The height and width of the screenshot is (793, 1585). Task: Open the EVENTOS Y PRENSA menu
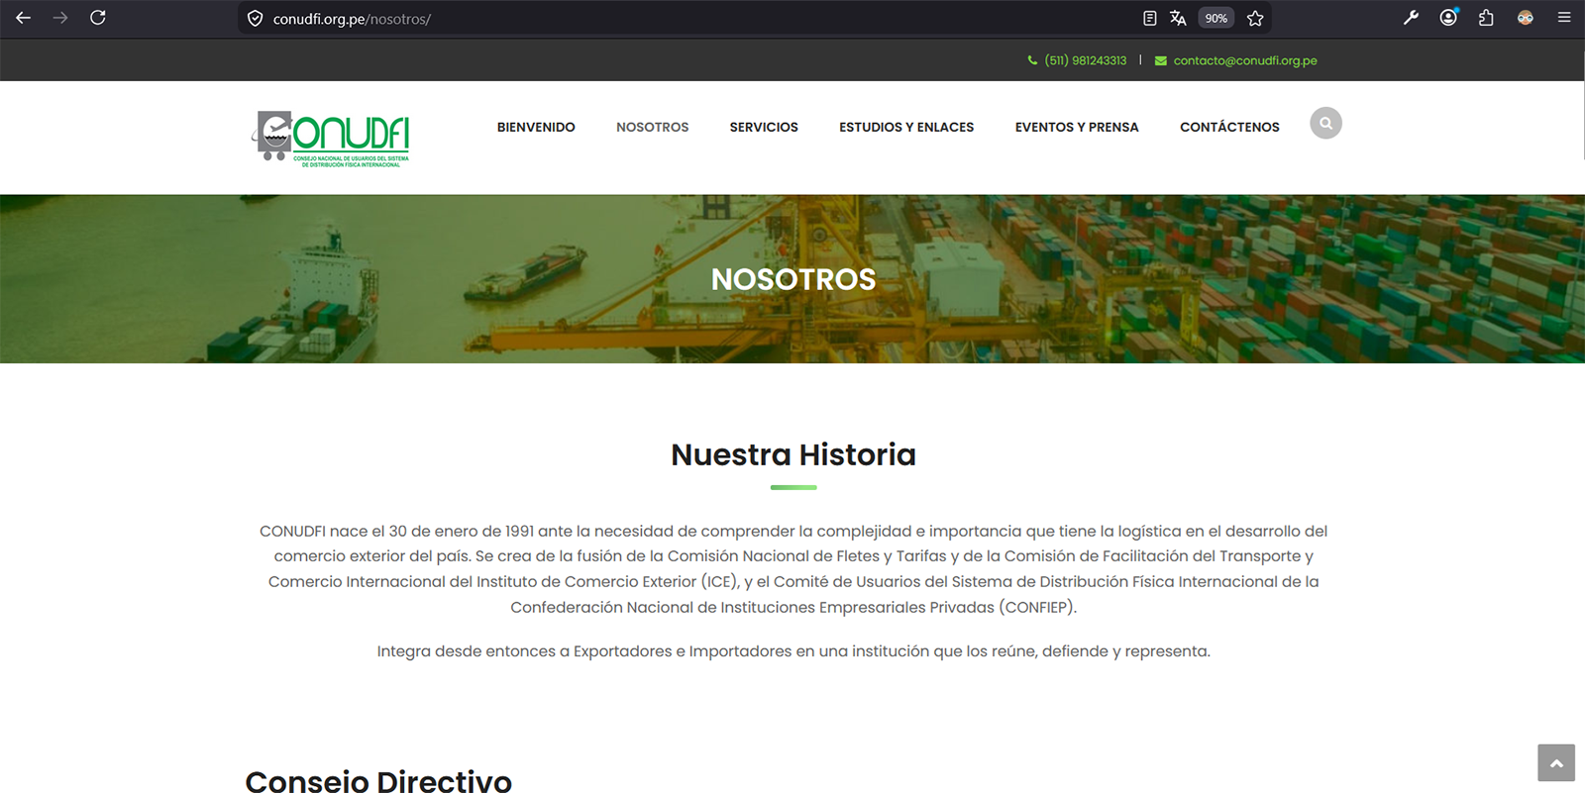click(x=1077, y=127)
